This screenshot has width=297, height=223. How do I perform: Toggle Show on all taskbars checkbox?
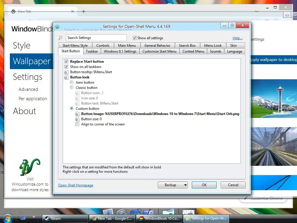66,67
